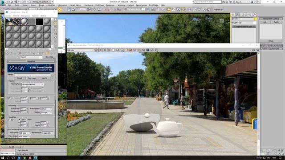Click the save image icon in frame buffer

pyautogui.click(x=122, y=50)
